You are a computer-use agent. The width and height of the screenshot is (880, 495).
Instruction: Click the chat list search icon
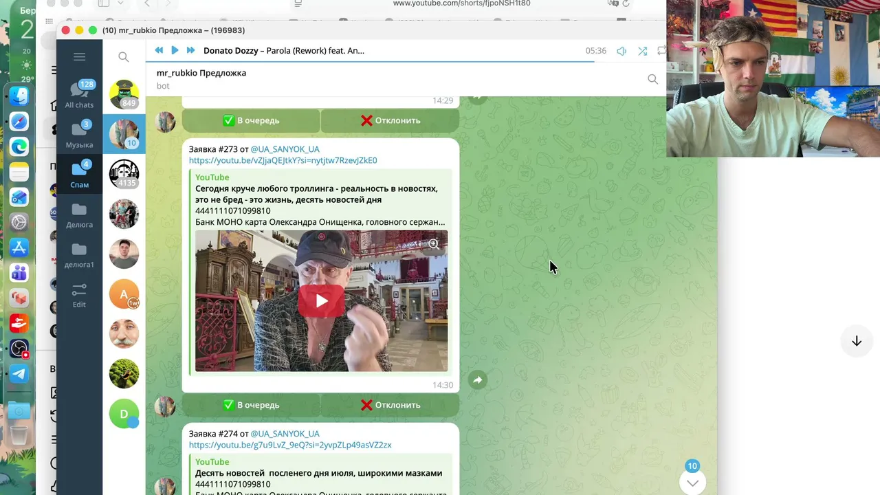[124, 57]
